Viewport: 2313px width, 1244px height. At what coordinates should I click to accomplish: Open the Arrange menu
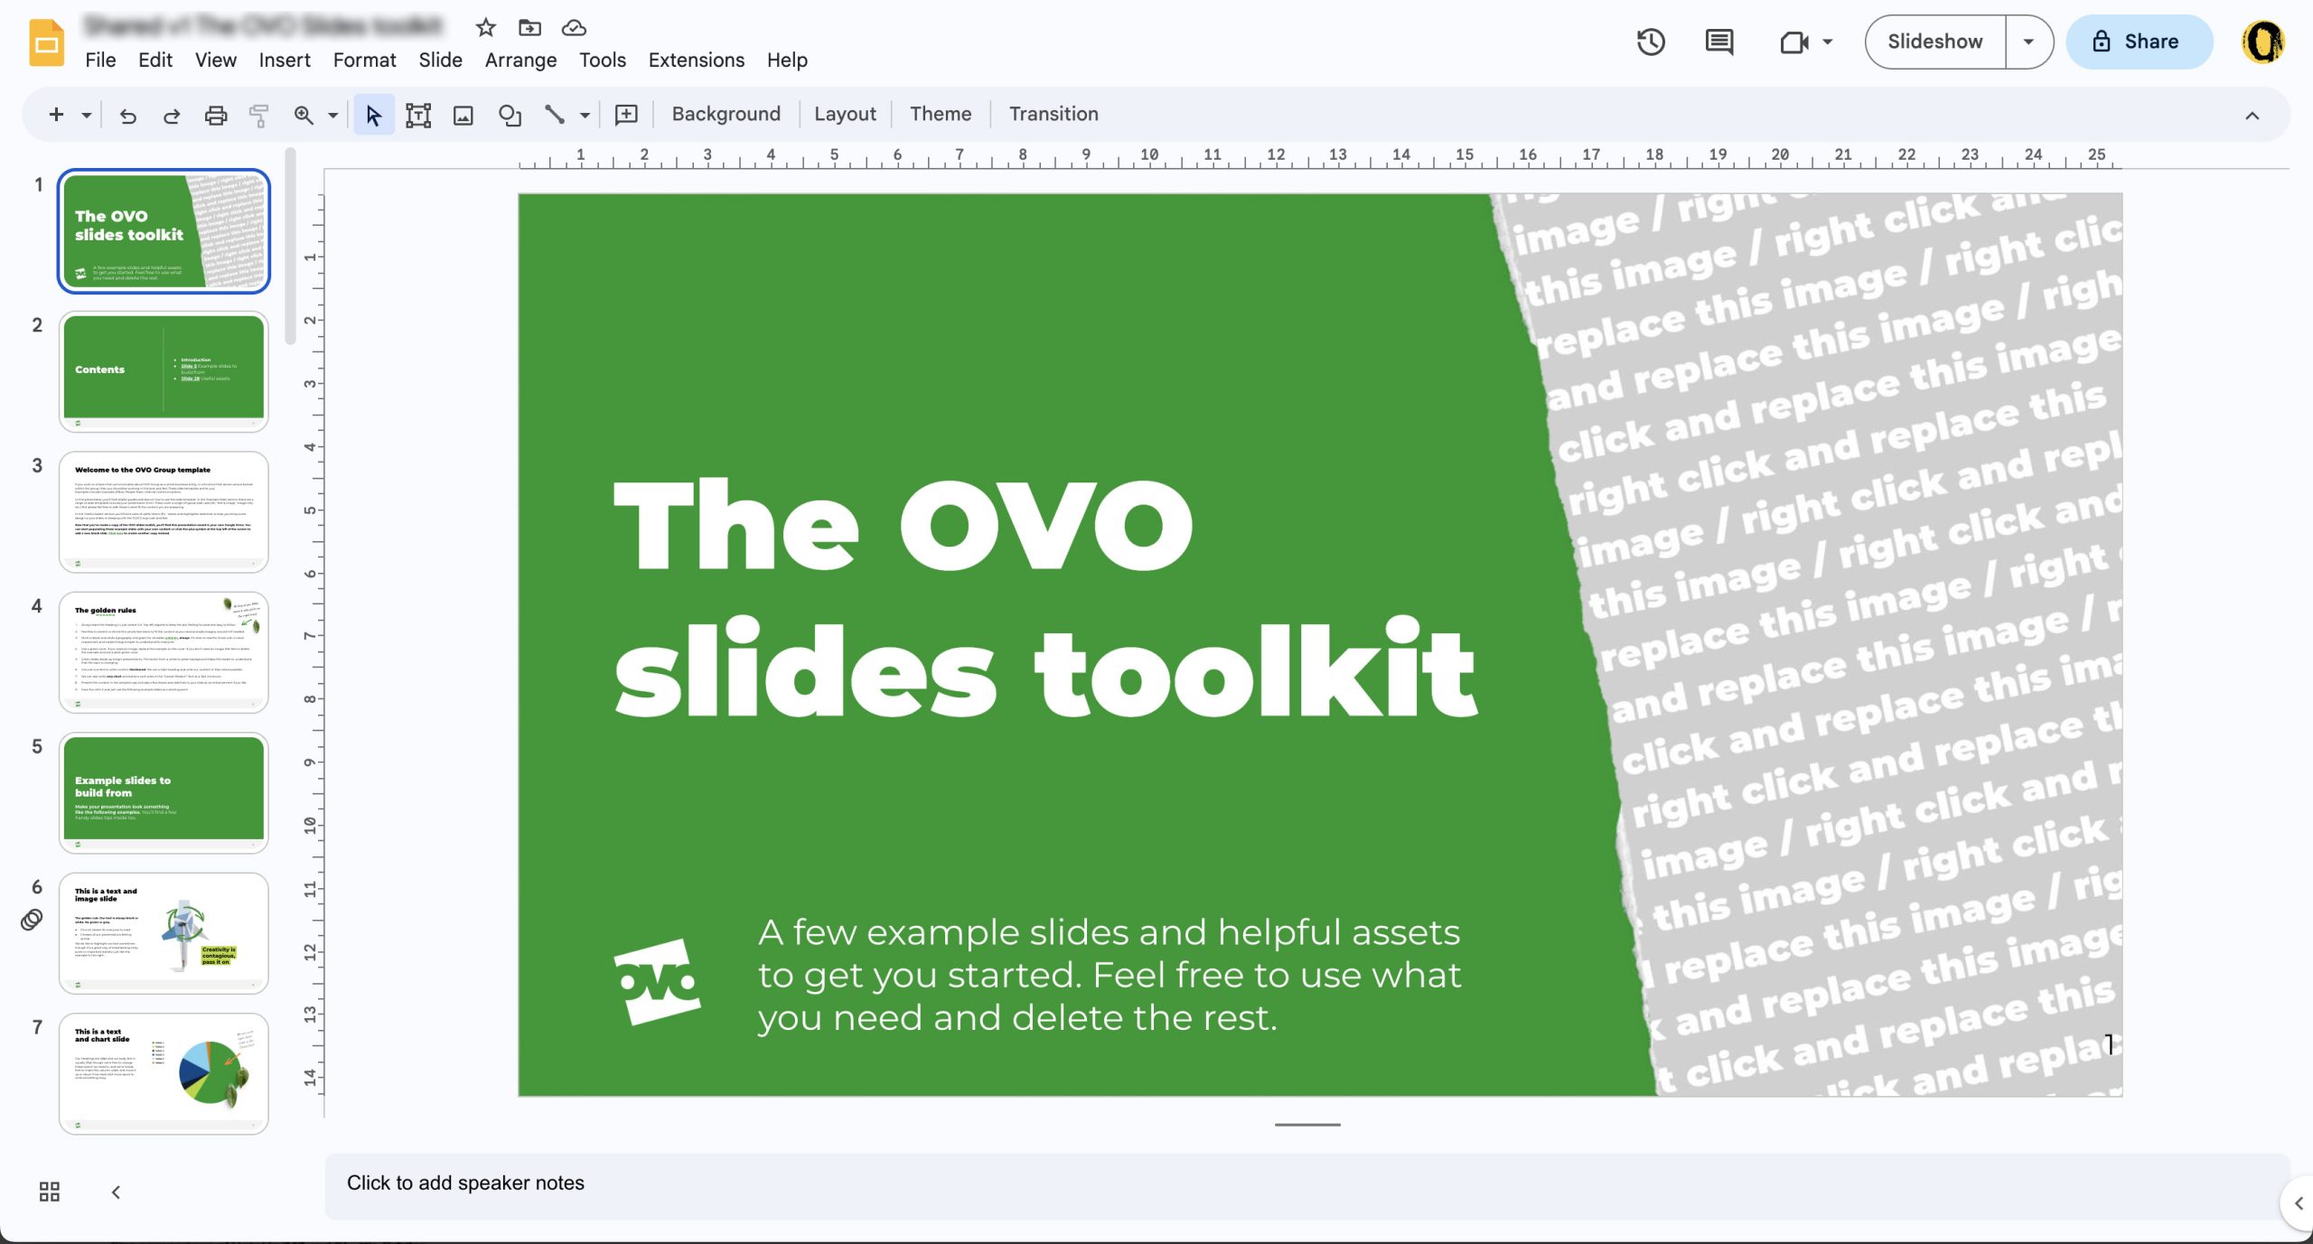pyautogui.click(x=520, y=60)
